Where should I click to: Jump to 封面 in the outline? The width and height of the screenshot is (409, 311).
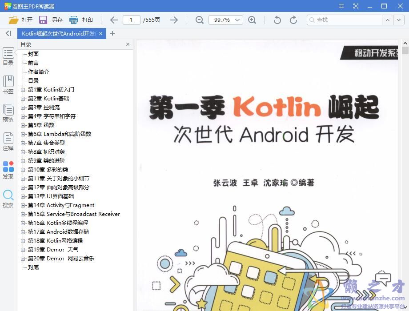33,54
